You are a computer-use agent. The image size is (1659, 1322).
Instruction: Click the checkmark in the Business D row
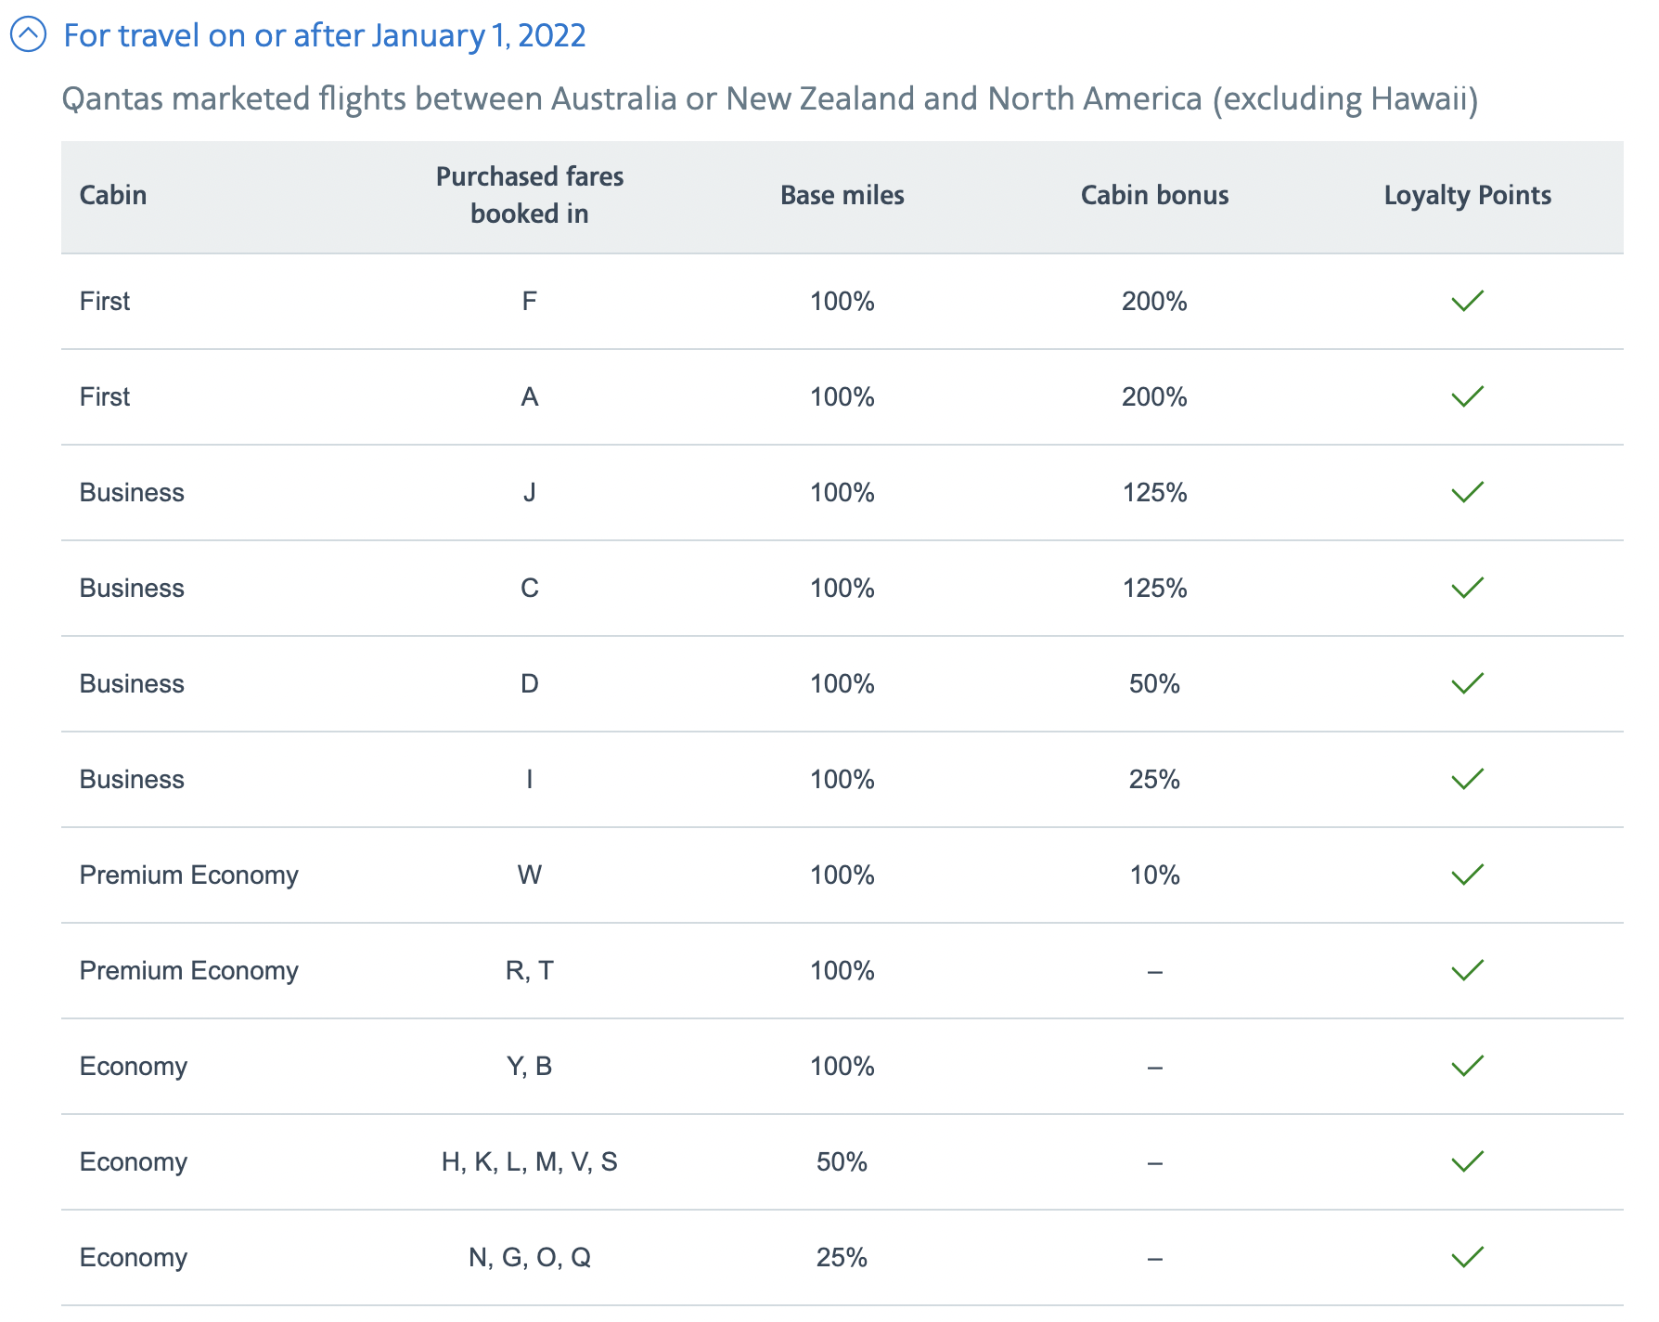1467,683
